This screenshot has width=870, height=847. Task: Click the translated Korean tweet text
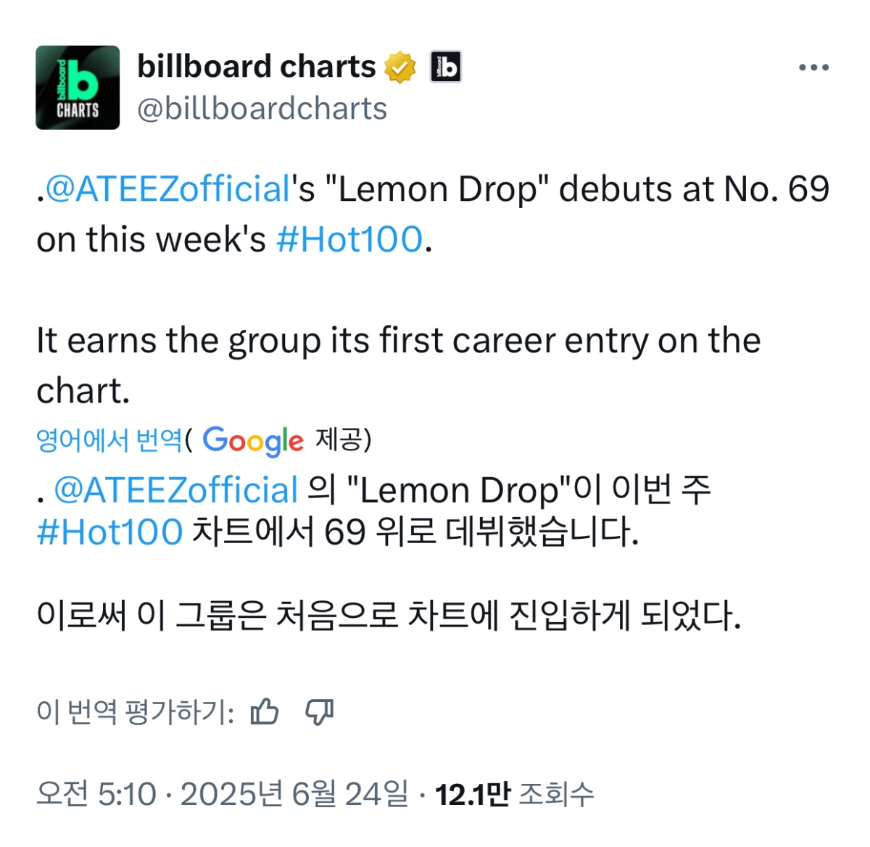click(x=388, y=616)
